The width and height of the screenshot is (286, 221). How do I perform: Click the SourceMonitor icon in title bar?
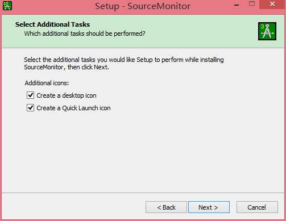tap(7, 6)
